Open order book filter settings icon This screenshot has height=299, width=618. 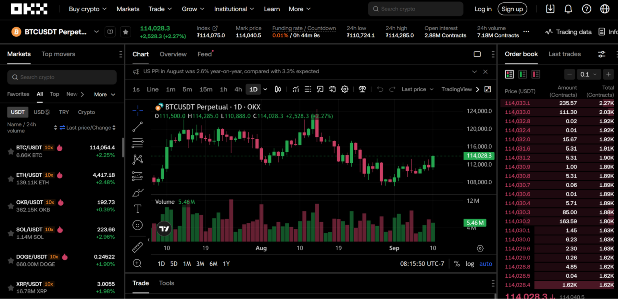coord(602,54)
